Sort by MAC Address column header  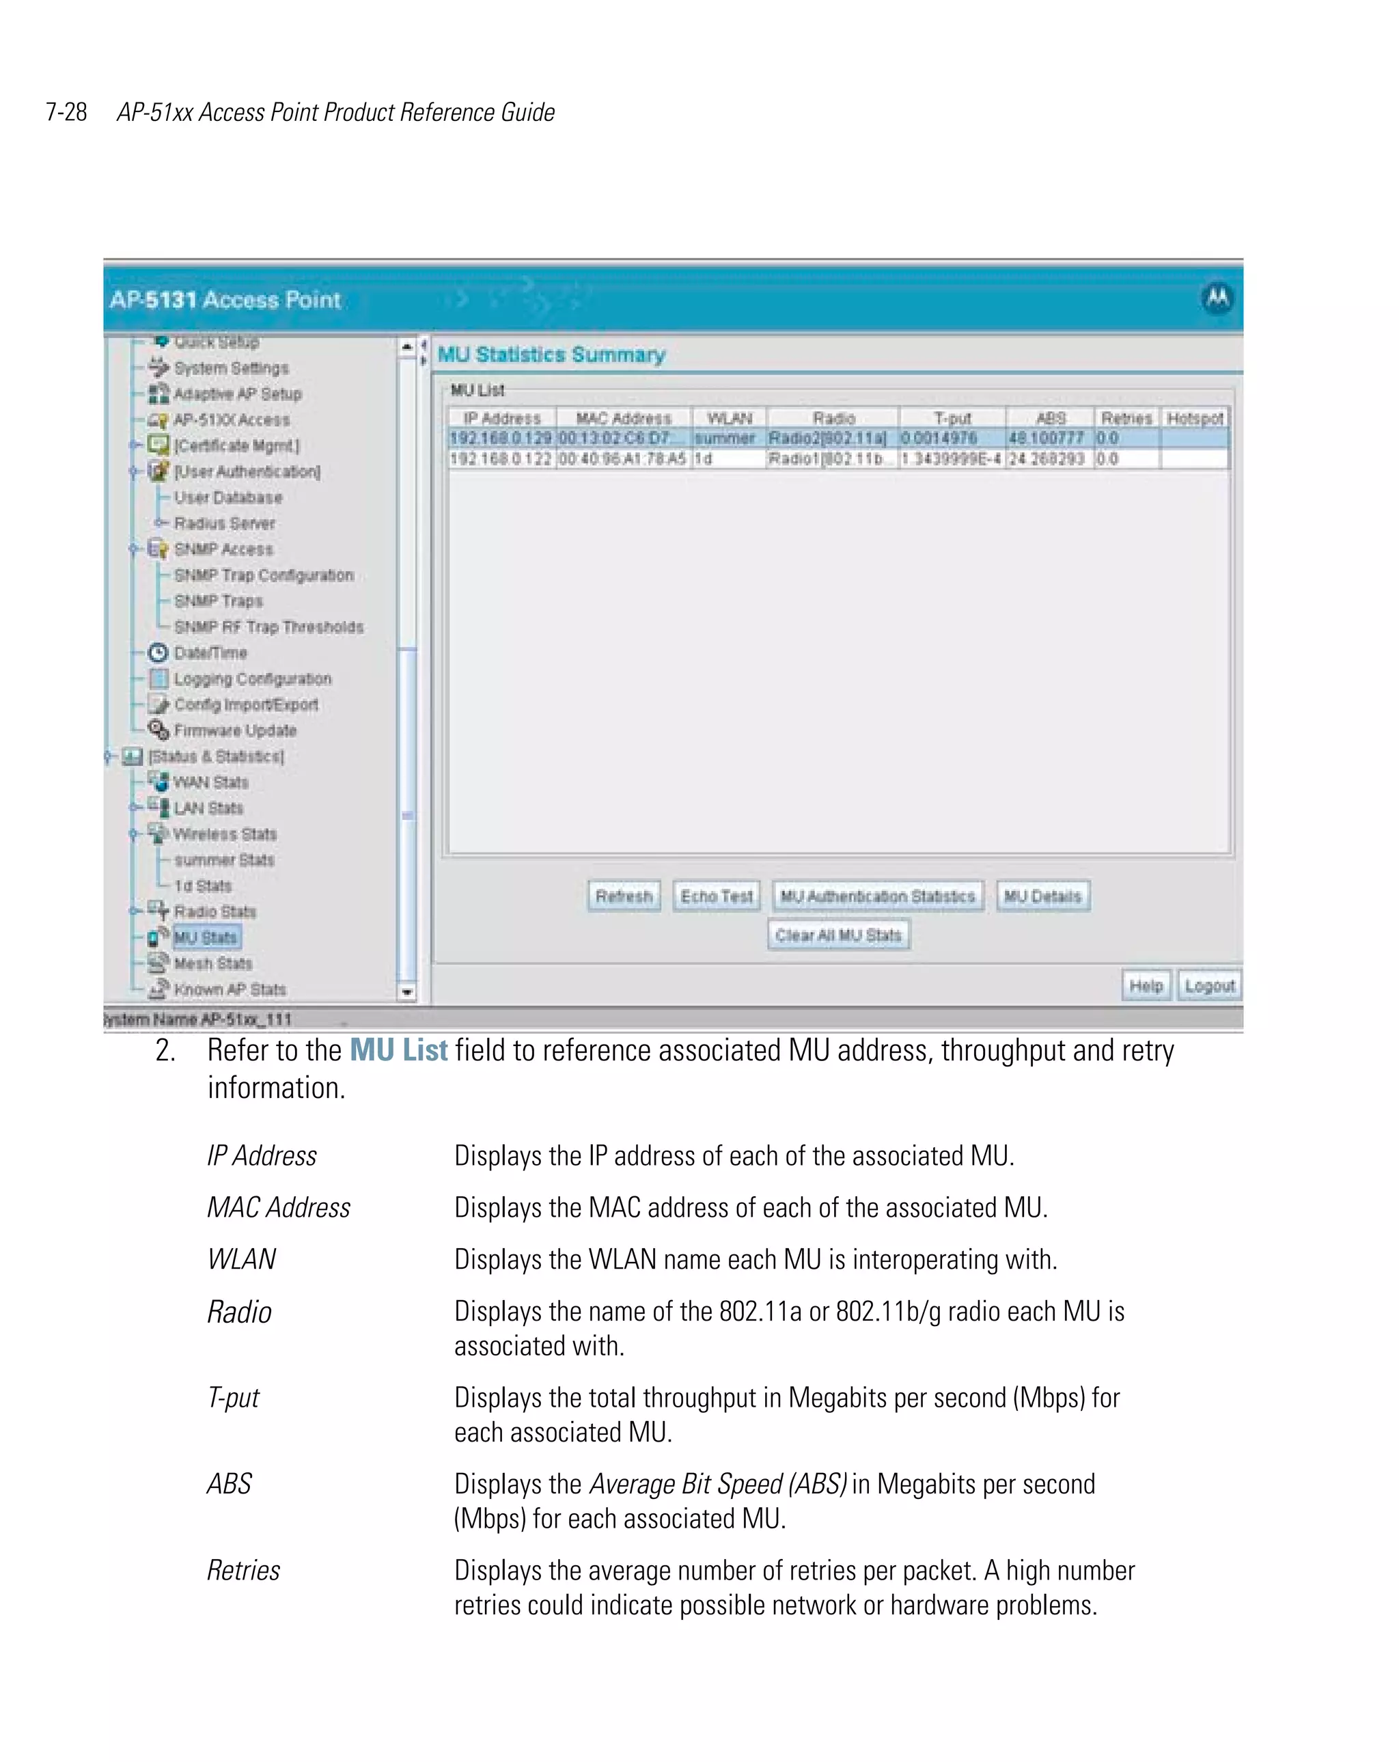coord(624,417)
